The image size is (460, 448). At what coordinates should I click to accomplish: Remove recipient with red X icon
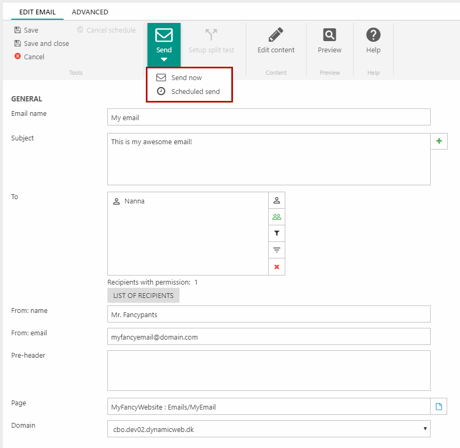[x=277, y=266]
